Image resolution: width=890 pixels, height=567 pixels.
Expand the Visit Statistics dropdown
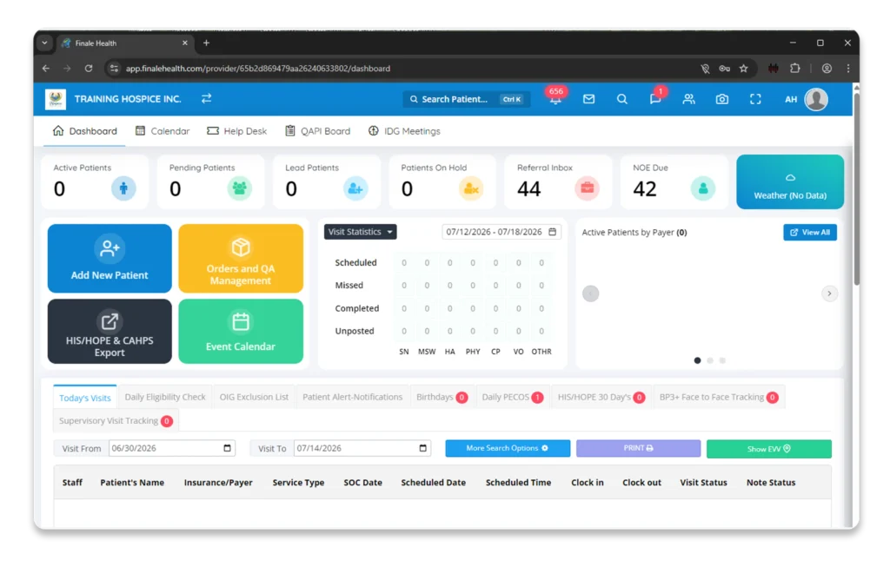pos(361,232)
